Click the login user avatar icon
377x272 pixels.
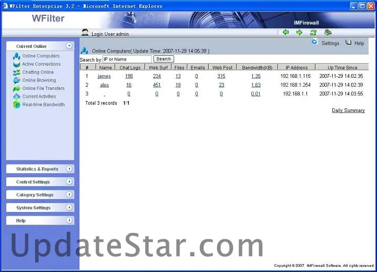[x=85, y=33]
